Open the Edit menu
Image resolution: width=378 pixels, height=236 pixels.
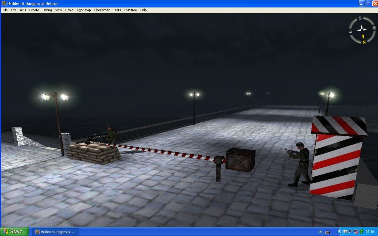pyautogui.click(x=14, y=10)
